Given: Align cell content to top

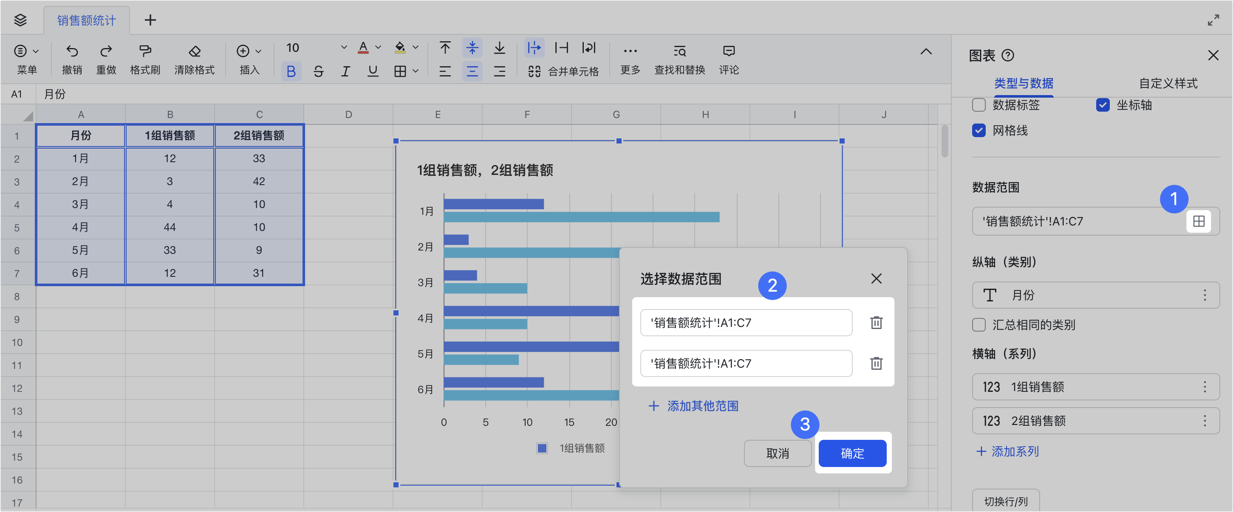Looking at the screenshot, I should pyautogui.click(x=445, y=47).
